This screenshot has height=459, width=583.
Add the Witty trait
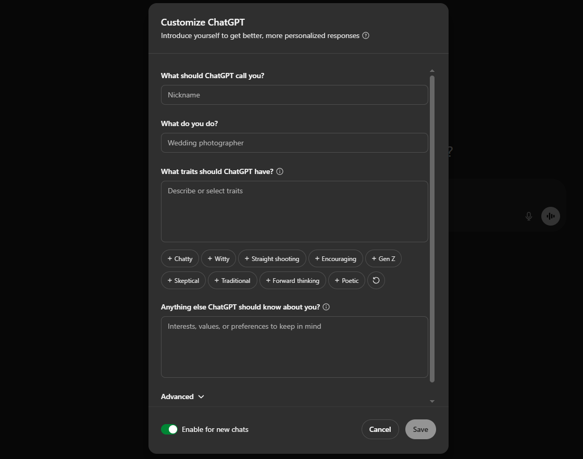tap(219, 258)
